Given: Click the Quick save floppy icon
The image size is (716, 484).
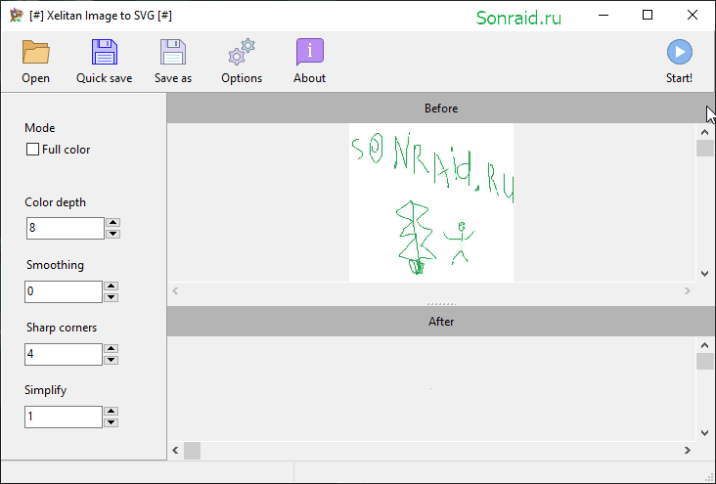Looking at the screenshot, I should pos(104,52).
